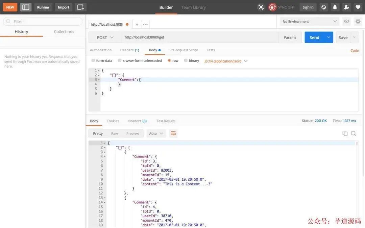This screenshot has width=365, height=228.
Task: Switch response view to Raw
Action: pos(114,133)
